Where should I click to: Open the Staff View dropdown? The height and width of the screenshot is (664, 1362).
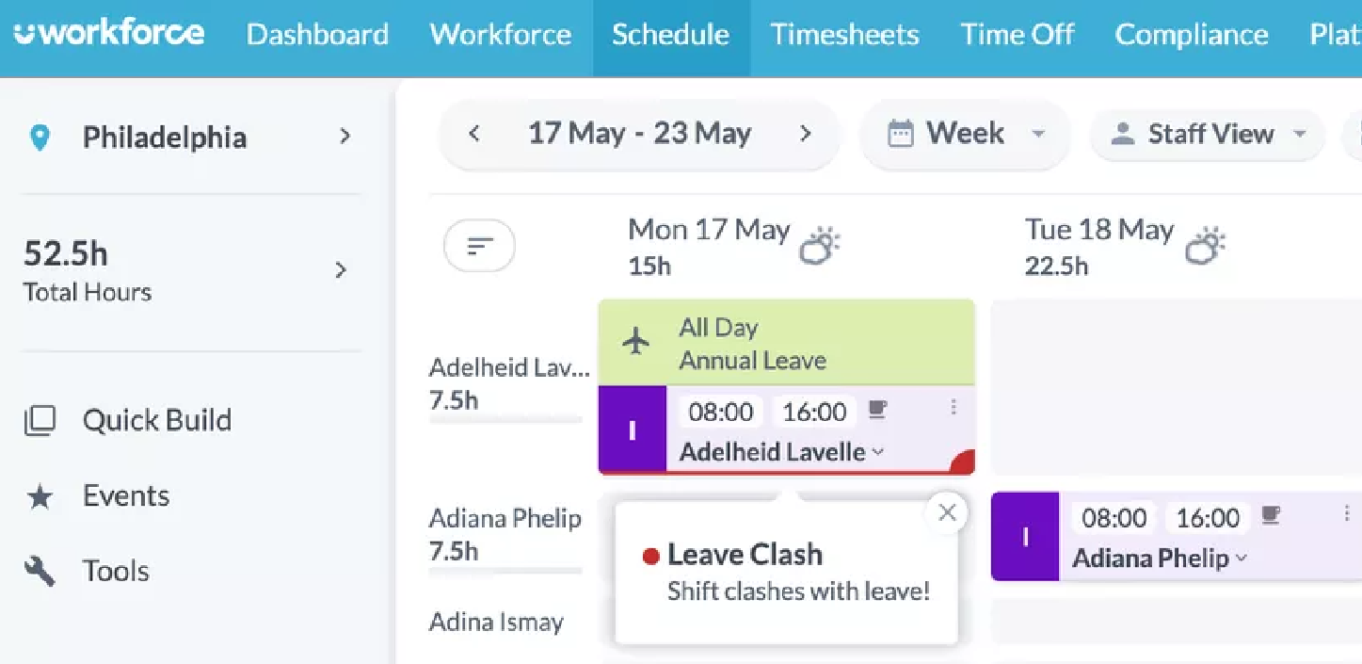pyautogui.click(x=1302, y=135)
